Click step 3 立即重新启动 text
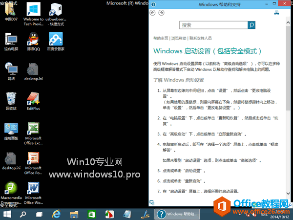 (x=230, y=134)
